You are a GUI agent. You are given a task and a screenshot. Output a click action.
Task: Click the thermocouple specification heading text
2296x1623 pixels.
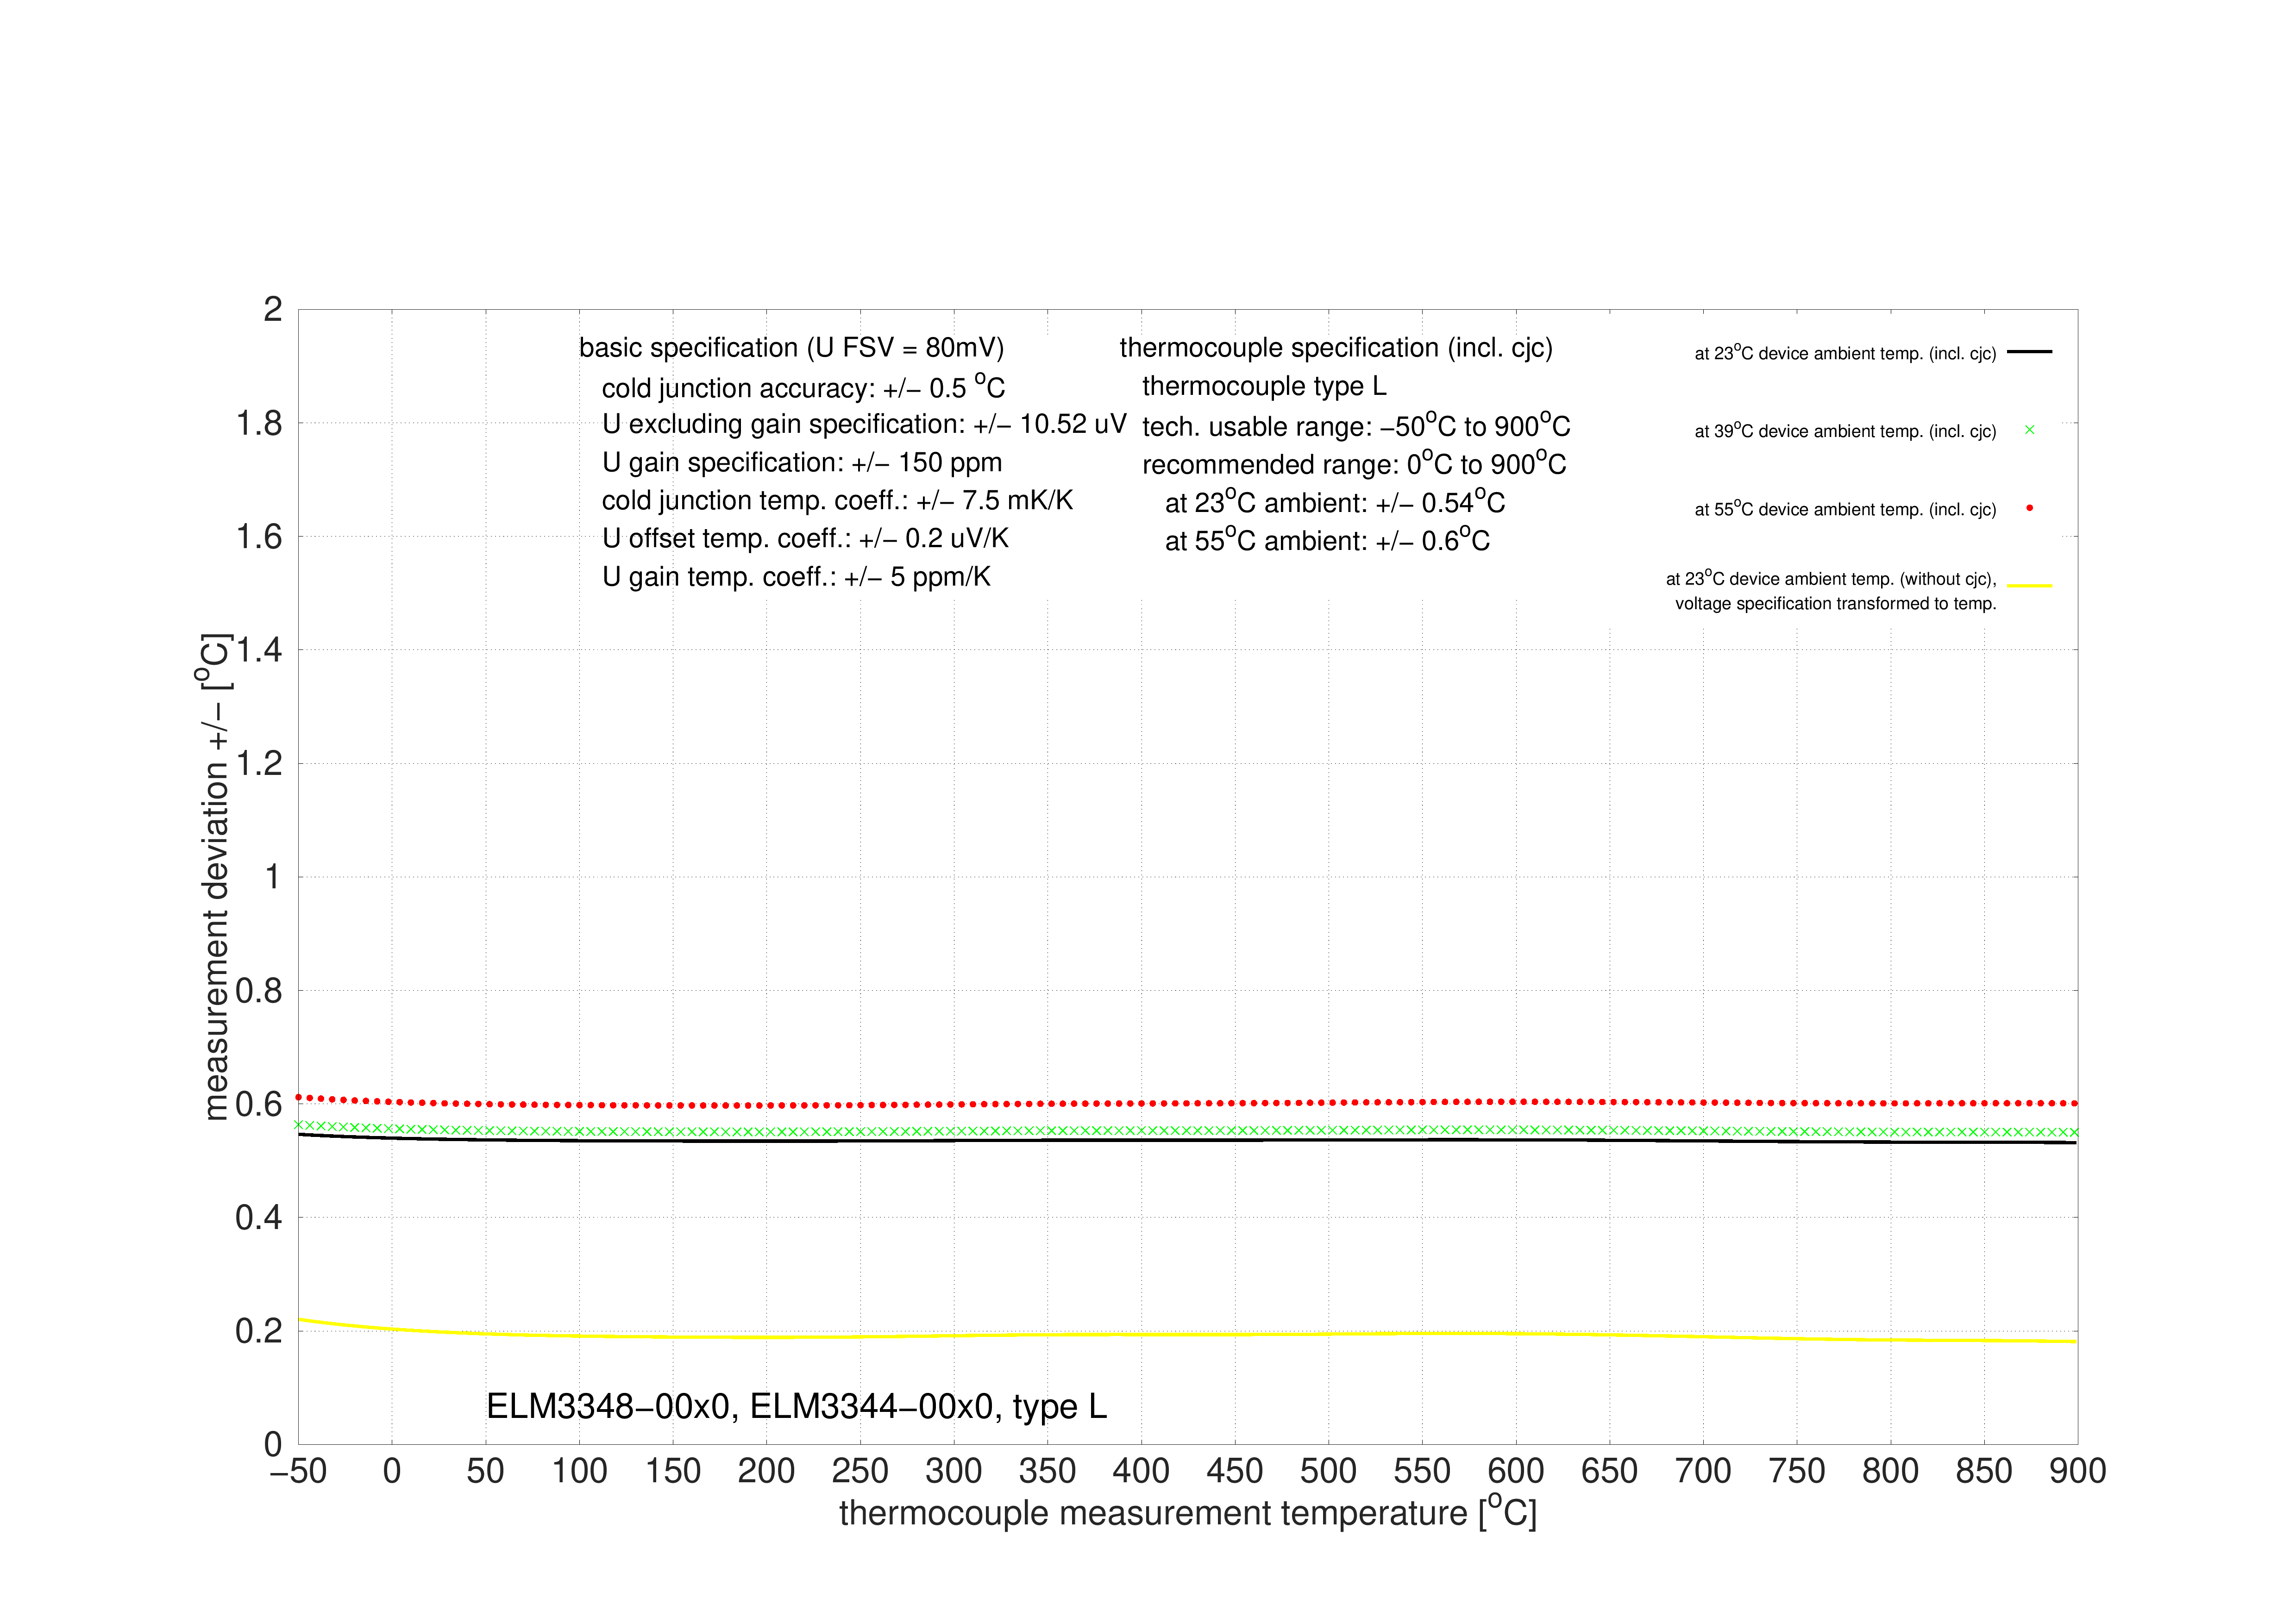click(1336, 347)
